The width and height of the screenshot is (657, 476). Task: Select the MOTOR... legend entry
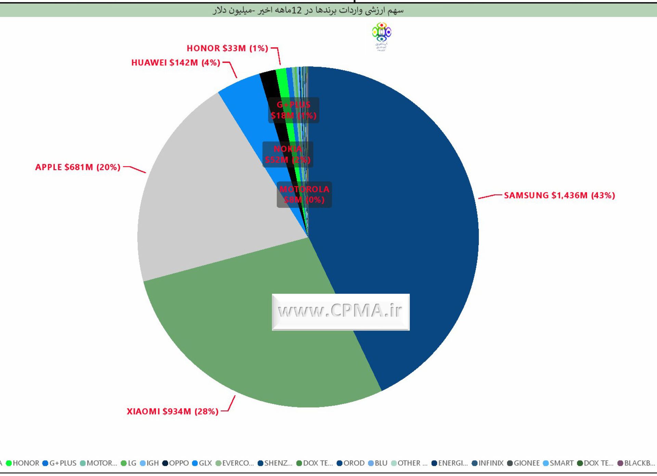pos(101,463)
